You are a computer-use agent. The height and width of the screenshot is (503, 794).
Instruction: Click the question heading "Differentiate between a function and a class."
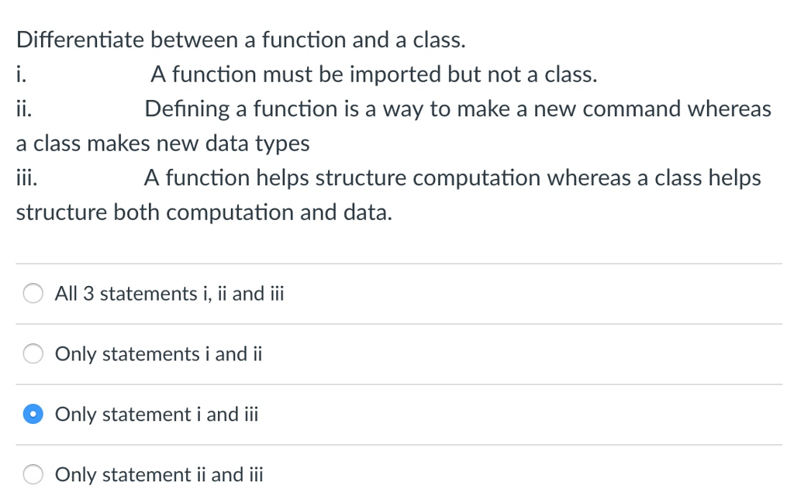click(x=241, y=40)
